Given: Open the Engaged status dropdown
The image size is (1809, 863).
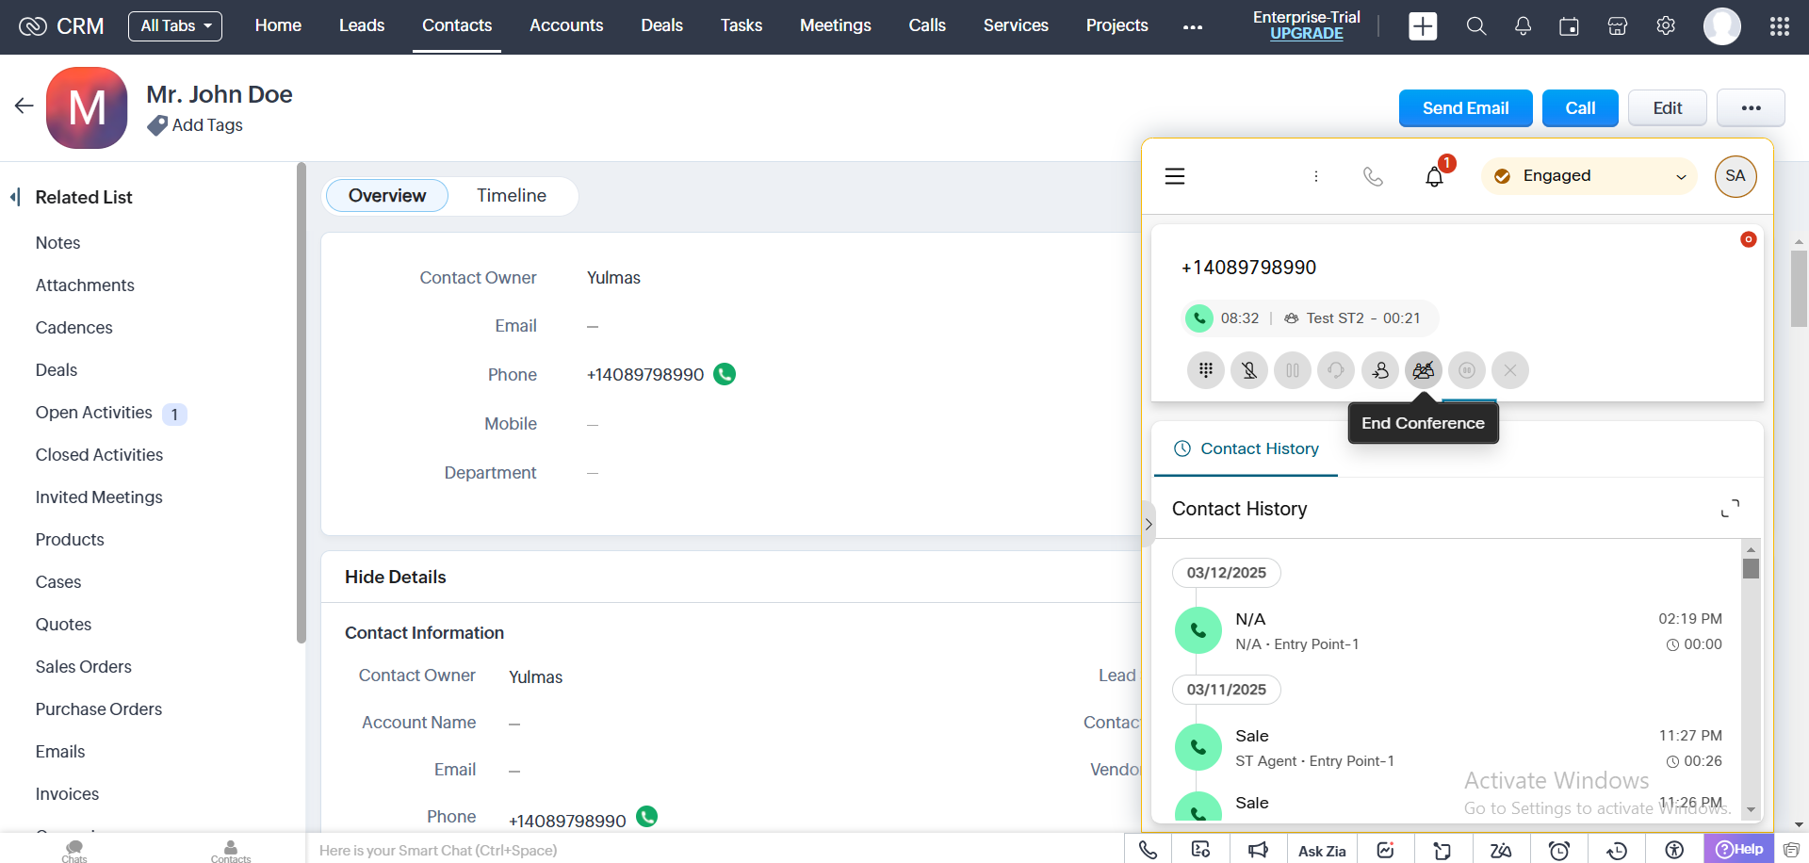Looking at the screenshot, I should pos(1589,176).
